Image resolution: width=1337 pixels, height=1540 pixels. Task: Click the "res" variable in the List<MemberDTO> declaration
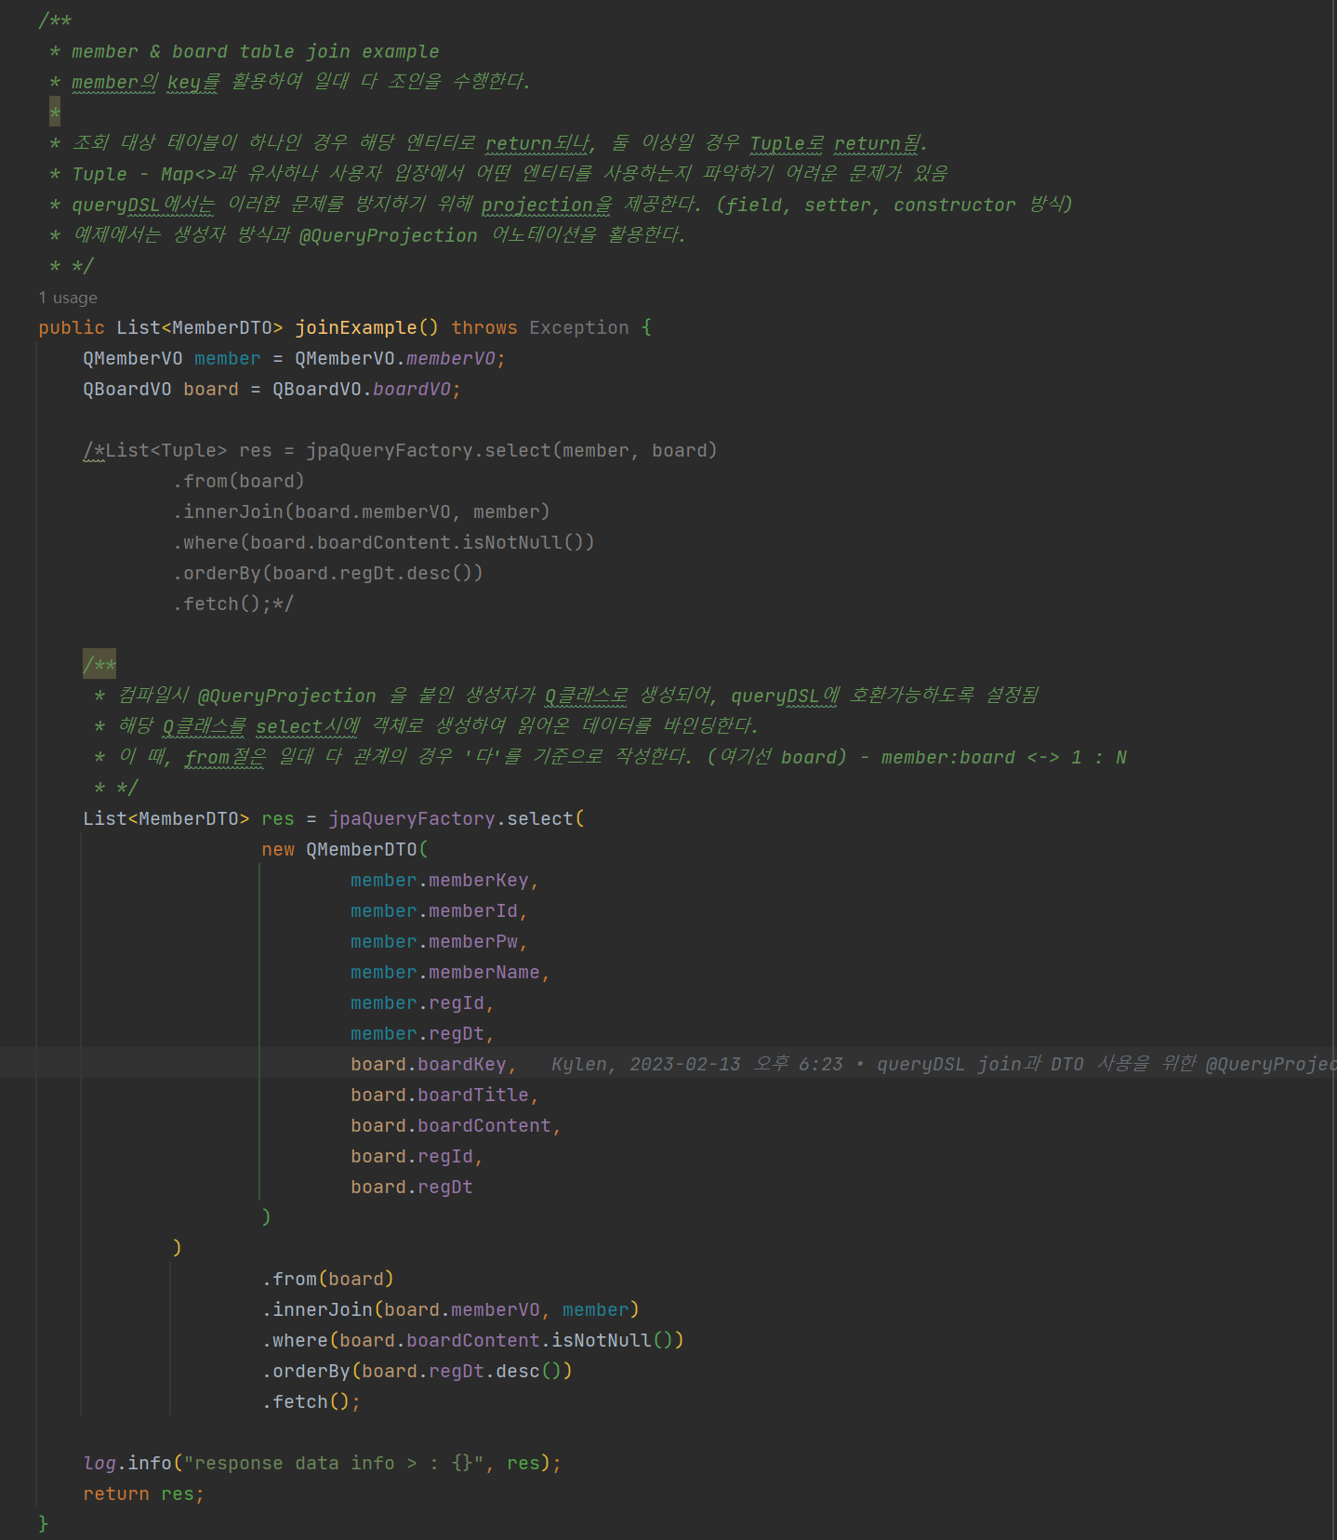278,818
